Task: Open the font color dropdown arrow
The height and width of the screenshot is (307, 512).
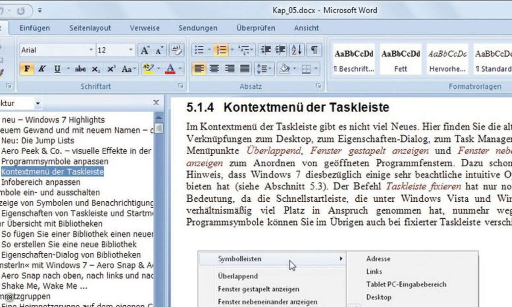Action: click(180, 69)
